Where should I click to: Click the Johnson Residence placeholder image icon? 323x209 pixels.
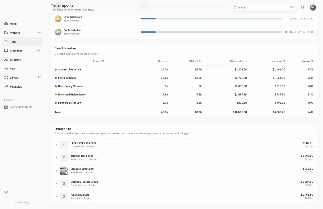click(x=64, y=158)
